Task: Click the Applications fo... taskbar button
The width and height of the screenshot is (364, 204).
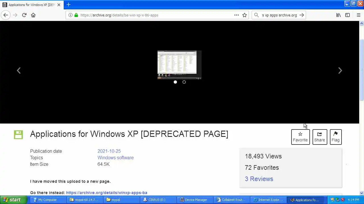Action: click(x=305, y=200)
